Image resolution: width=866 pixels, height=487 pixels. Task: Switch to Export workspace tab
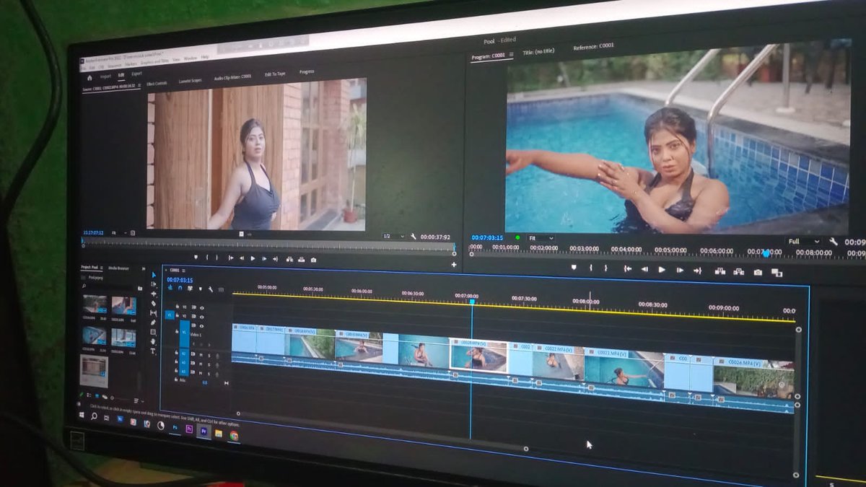tap(136, 74)
